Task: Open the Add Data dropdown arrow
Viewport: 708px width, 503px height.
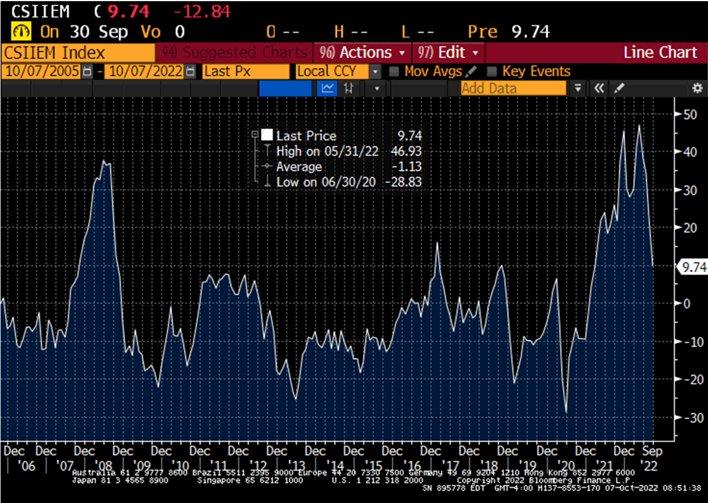Action: click(578, 88)
